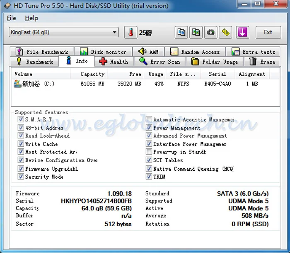Toggle the Advanced Power Management checkbox

(x=149, y=136)
